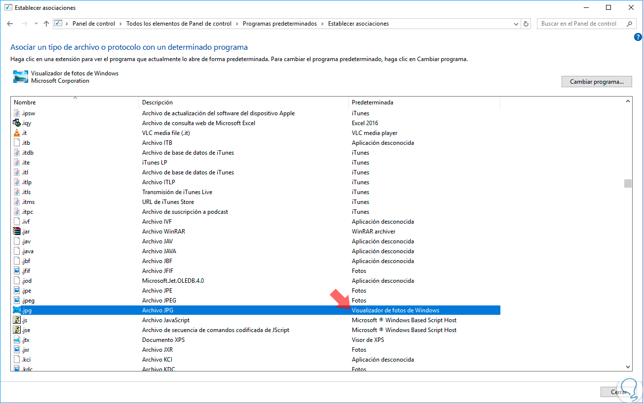Select 'Transmisión de iTunes Live' description

177,192
